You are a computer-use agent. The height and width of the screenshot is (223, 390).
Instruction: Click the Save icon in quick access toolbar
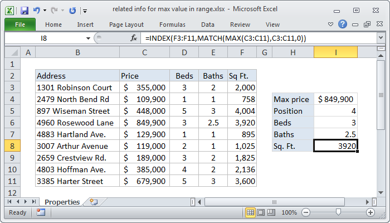click(x=24, y=10)
